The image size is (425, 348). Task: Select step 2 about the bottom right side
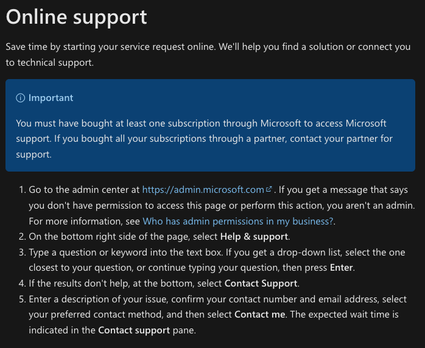click(160, 237)
